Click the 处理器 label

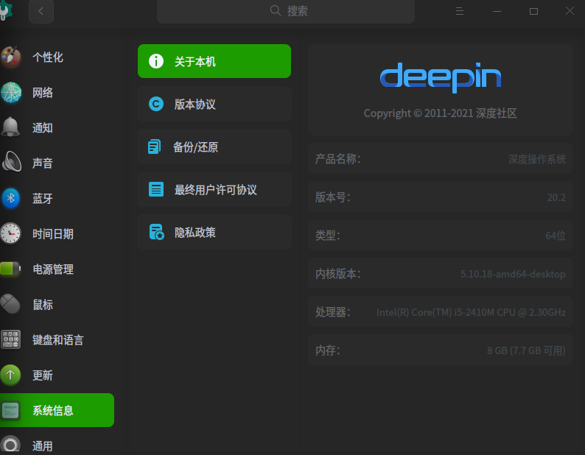pos(333,312)
